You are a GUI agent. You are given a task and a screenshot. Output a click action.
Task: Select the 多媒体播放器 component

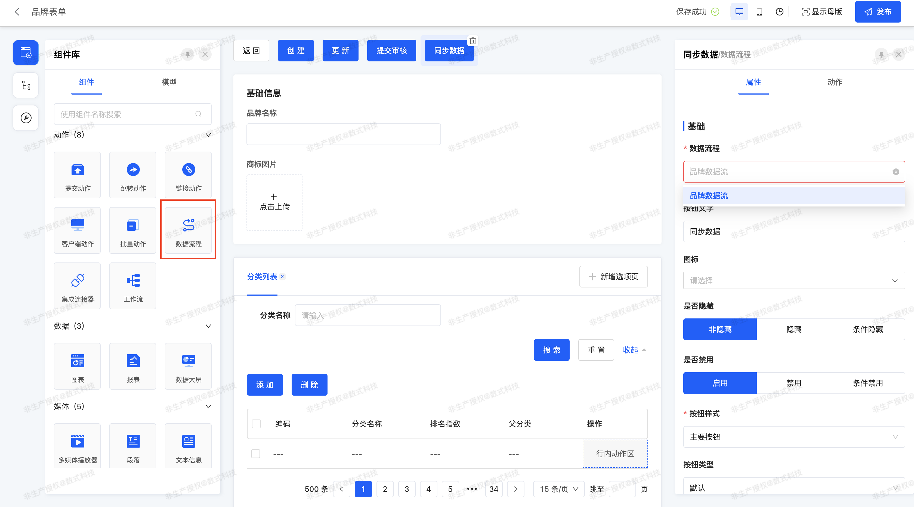click(77, 446)
